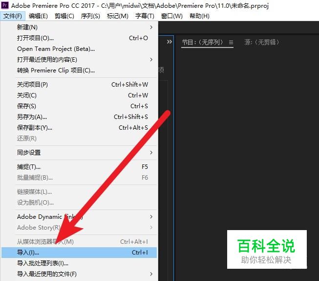The width and height of the screenshot is (319, 281).
Task: Open the 文件(F) menu
Action: [13, 16]
